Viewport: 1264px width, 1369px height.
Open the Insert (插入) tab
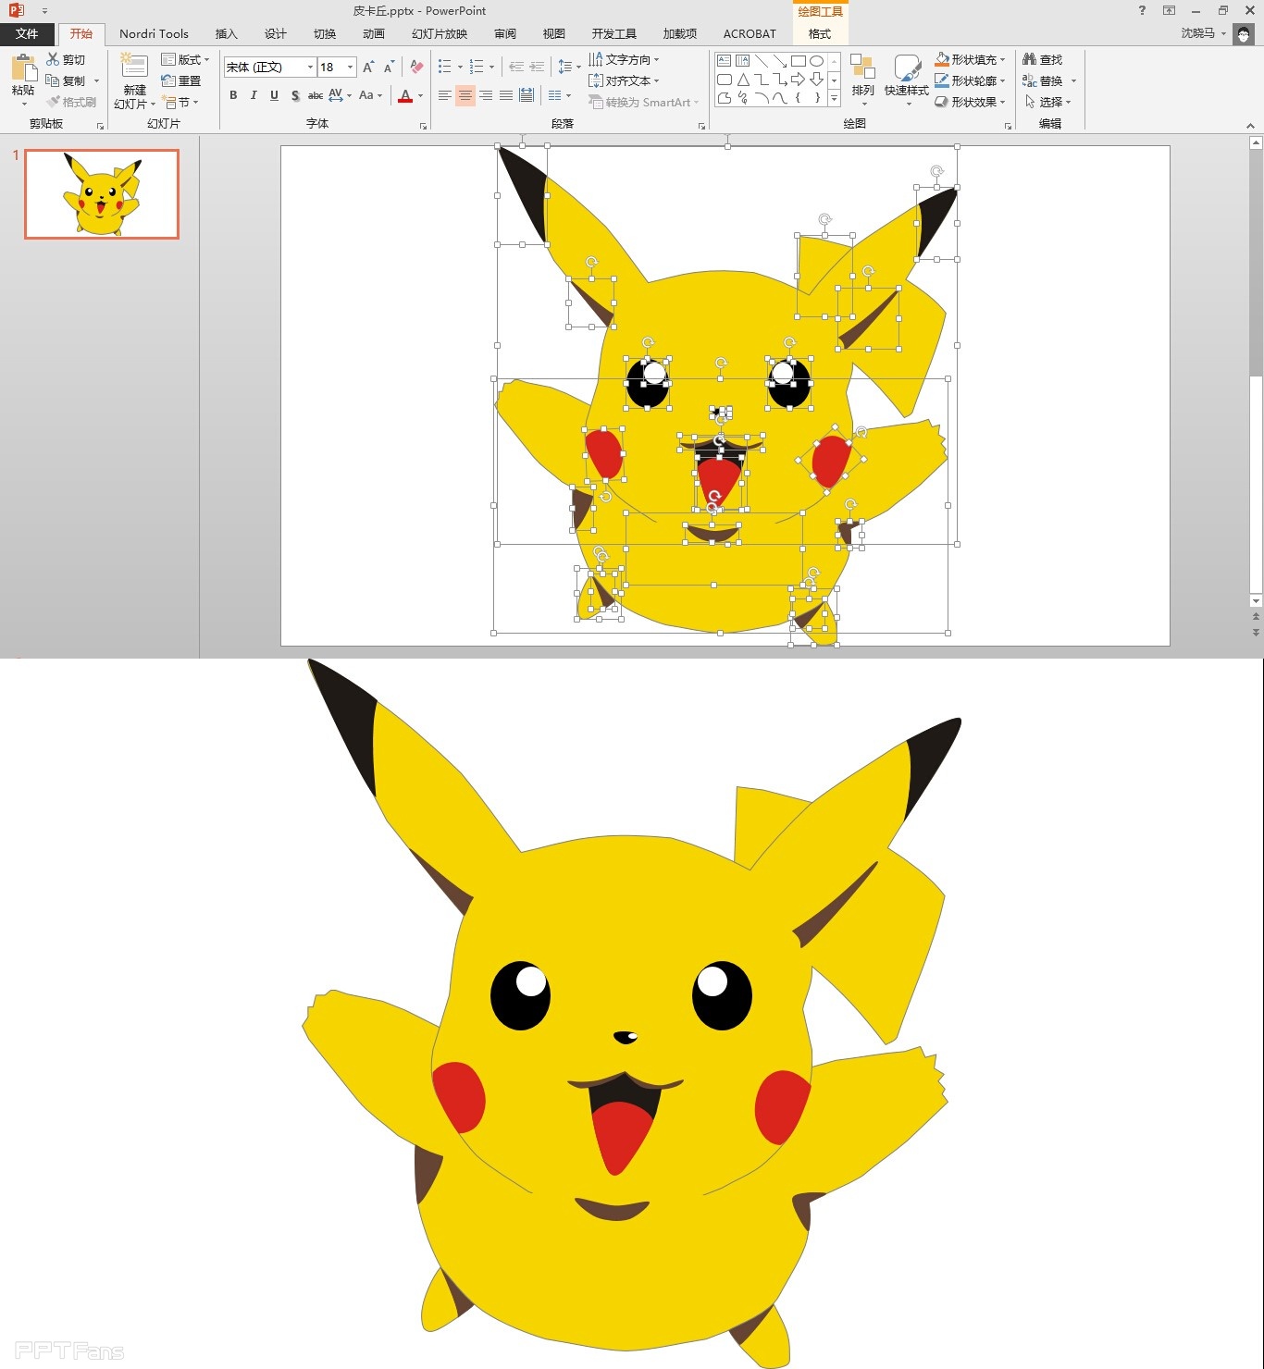click(x=226, y=34)
